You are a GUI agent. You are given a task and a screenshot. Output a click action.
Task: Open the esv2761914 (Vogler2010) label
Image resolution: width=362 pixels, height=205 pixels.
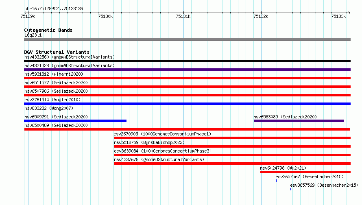click(x=52, y=100)
